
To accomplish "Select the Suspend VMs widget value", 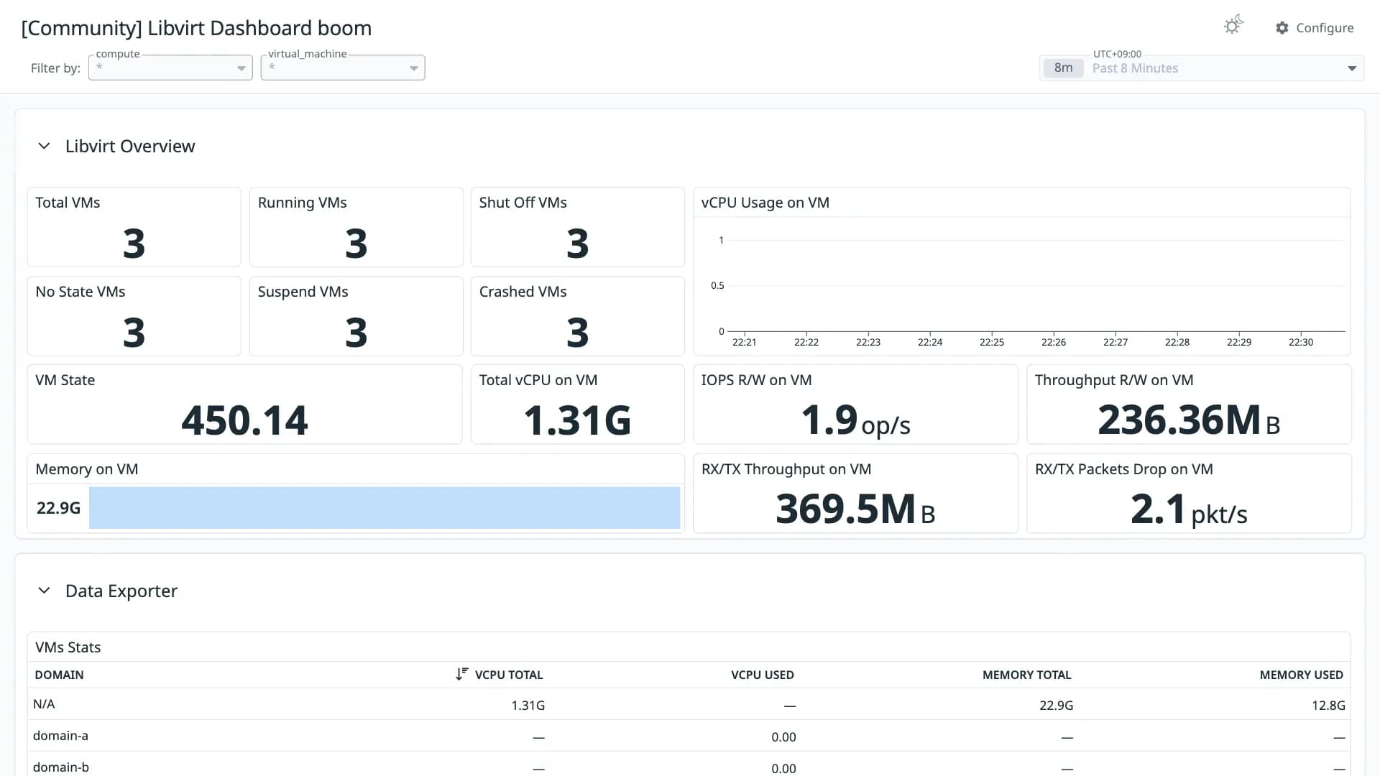I will coord(356,333).
